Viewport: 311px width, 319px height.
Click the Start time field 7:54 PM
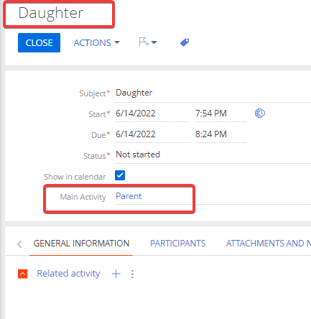[x=221, y=114]
